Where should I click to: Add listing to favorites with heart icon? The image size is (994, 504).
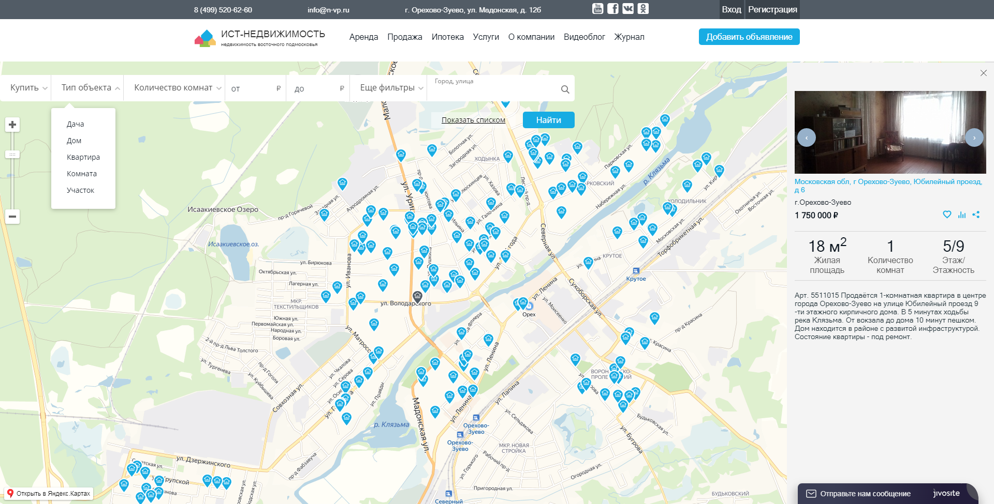pyautogui.click(x=947, y=215)
